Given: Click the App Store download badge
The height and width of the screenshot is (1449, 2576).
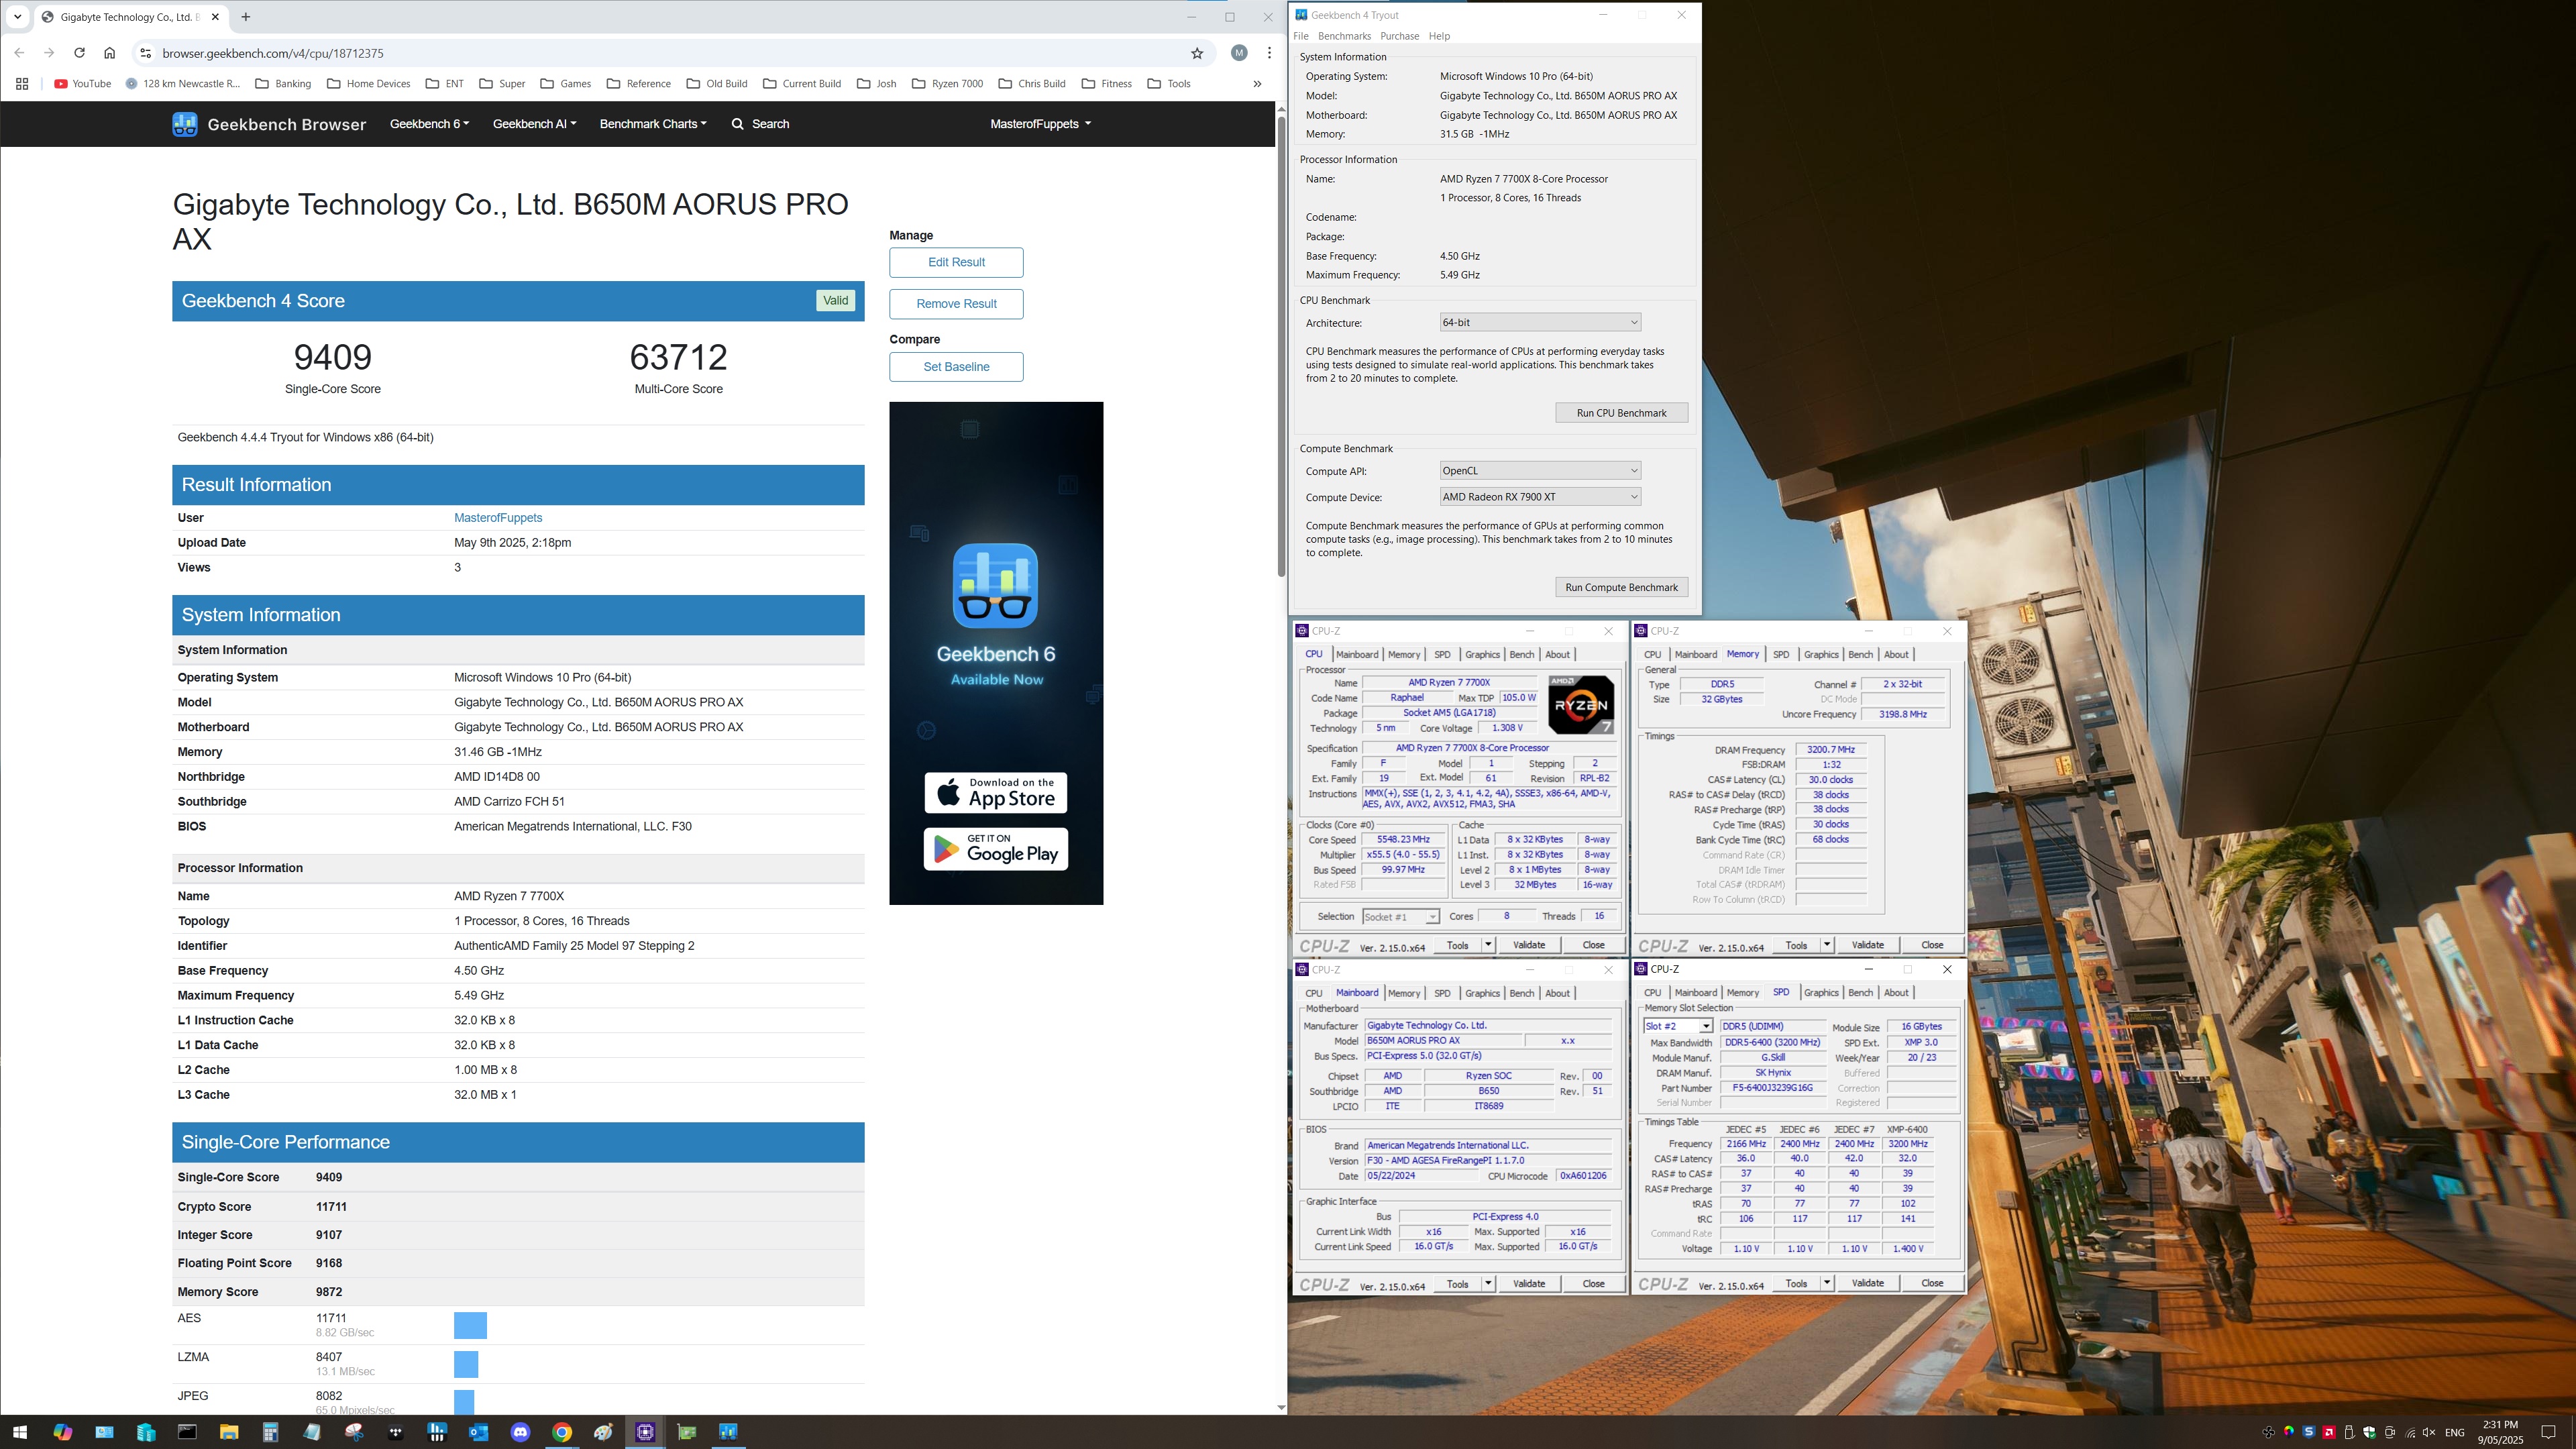Looking at the screenshot, I should [x=995, y=793].
